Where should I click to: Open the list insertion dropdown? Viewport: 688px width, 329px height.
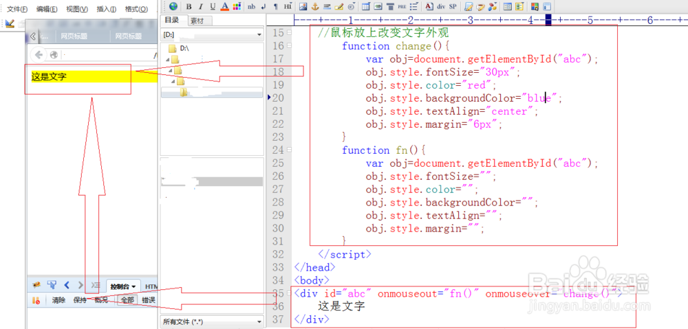point(415,6)
